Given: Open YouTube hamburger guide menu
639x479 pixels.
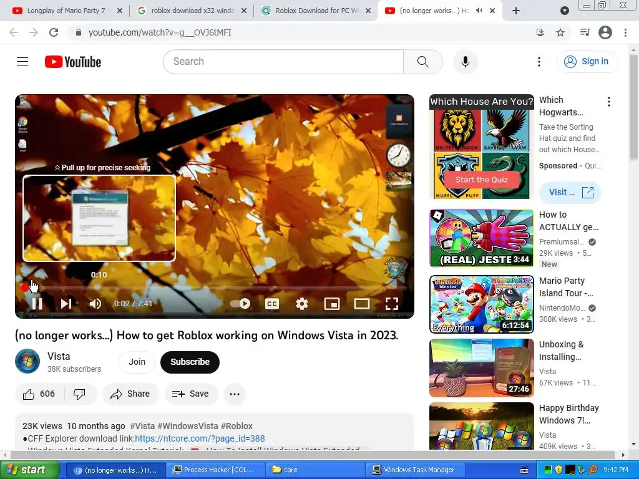Looking at the screenshot, I should 22,62.
